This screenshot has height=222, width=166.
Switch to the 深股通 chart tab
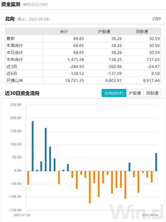tap(152, 93)
